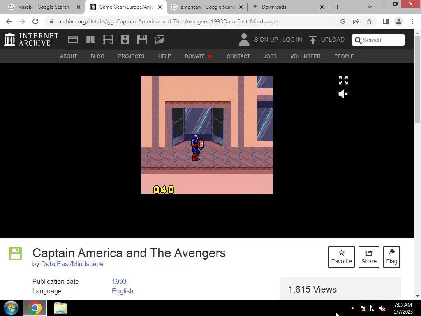Image resolution: width=421 pixels, height=316 pixels.
Task: Open the Internet Archive home logo
Action: point(31,39)
